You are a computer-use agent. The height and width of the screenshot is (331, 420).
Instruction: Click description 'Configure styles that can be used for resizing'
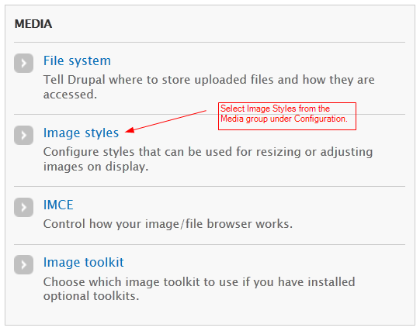(208, 159)
